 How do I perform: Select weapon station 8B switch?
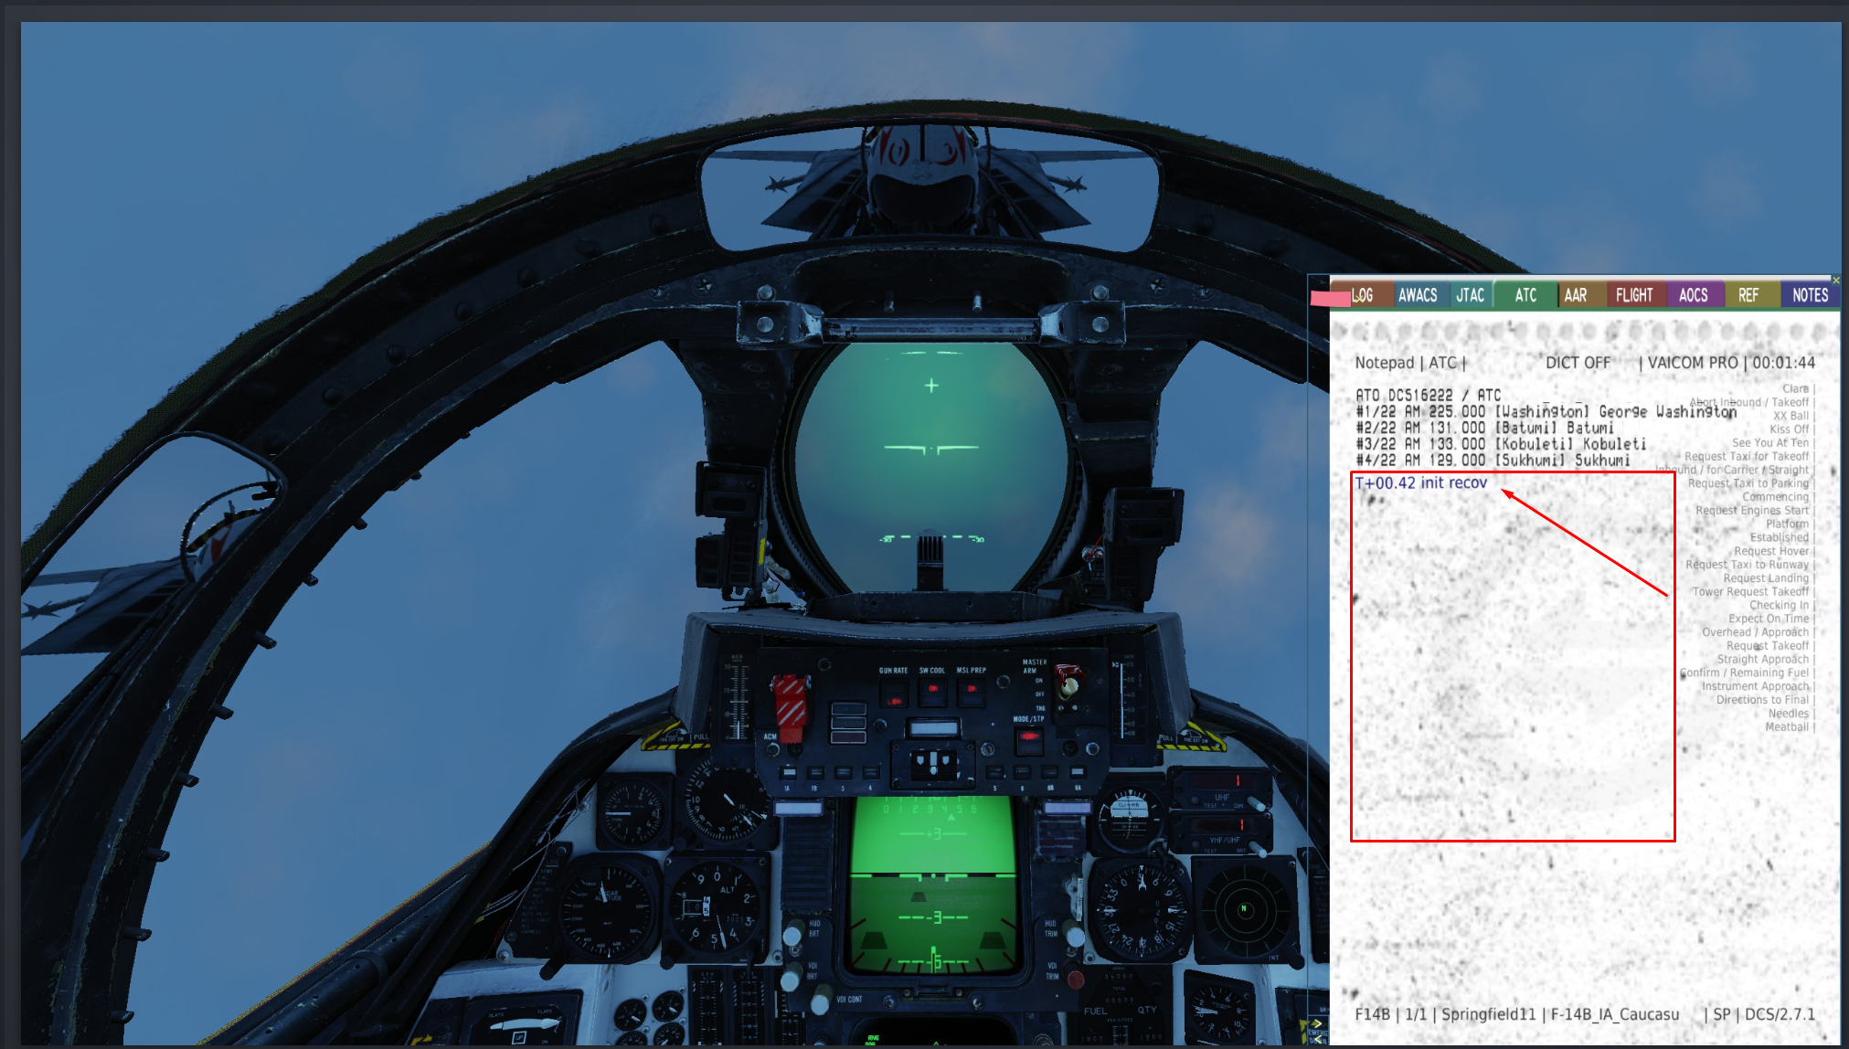click(x=1049, y=773)
